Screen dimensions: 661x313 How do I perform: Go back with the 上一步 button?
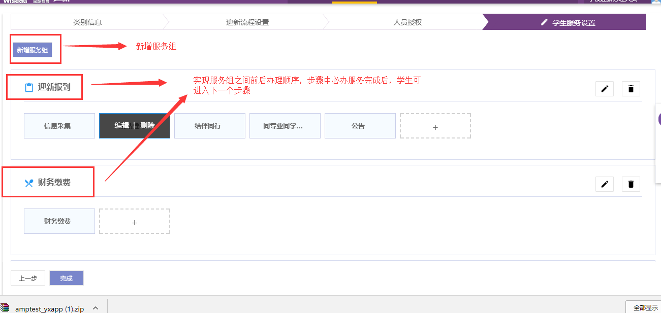click(x=28, y=278)
